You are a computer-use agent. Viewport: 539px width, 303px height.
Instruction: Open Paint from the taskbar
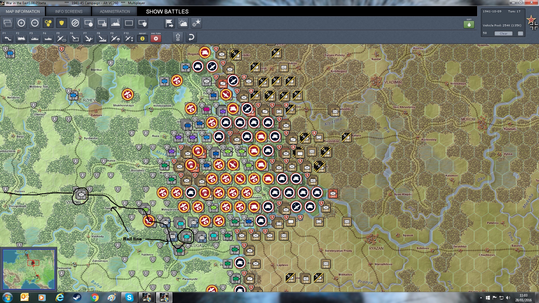(112, 297)
